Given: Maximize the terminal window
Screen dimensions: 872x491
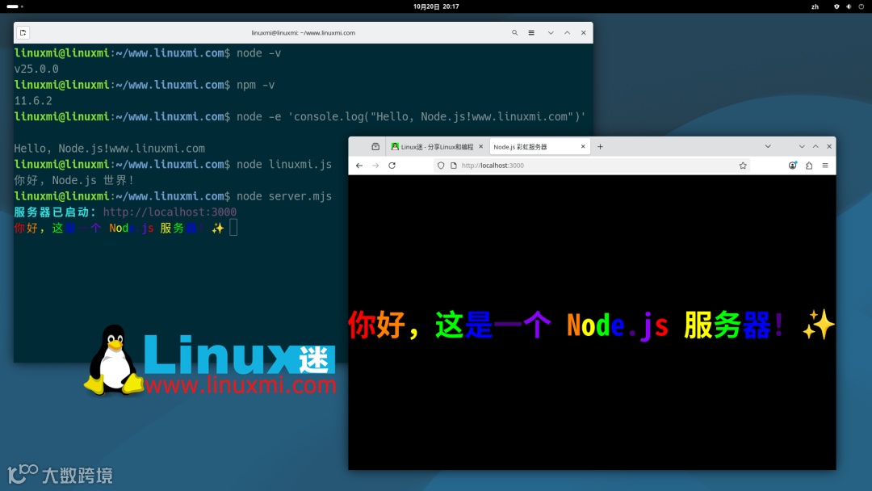Looking at the screenshot, I should [568, 33].
